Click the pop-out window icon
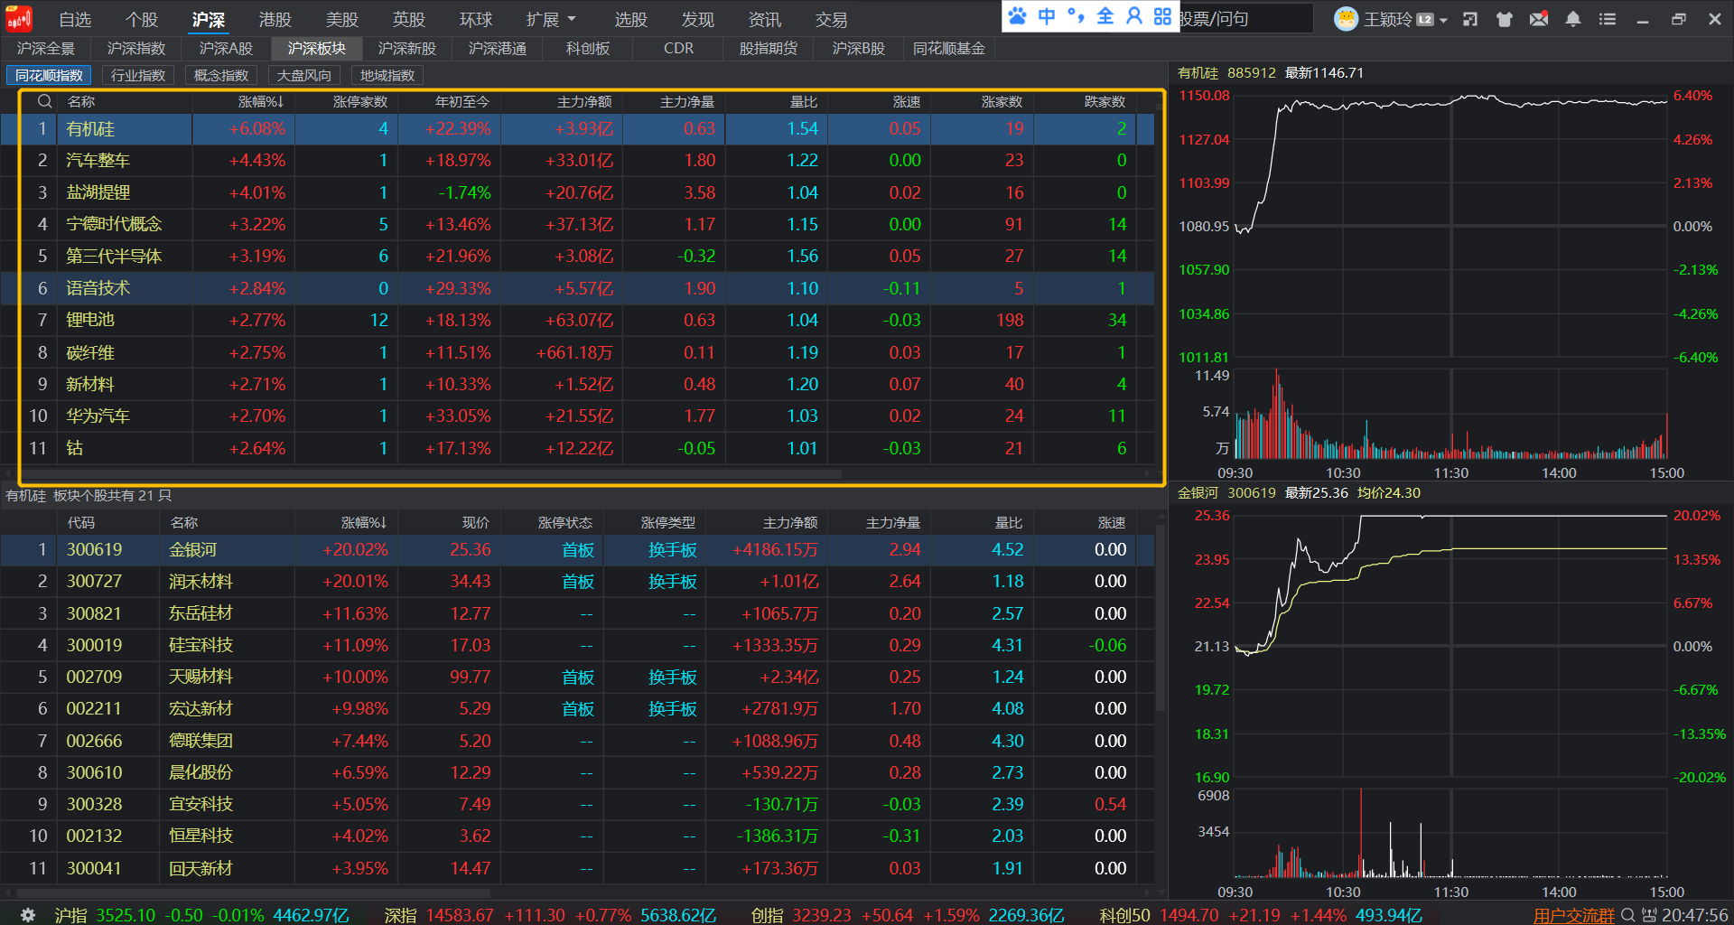Image resolution: width=1734 pixels, height=925 pixels. tap(1470, 19)
